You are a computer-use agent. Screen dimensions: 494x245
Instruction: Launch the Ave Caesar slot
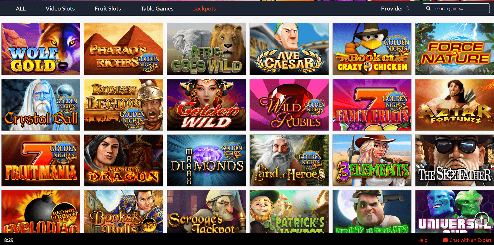[x=289, y=49]
